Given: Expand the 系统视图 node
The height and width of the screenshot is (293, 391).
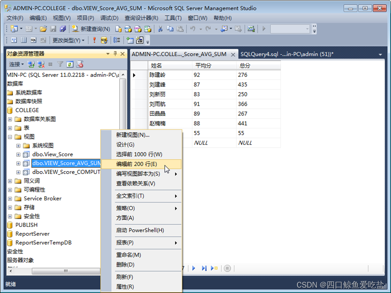Looking at the screenshot, I should tap(18, 145).
